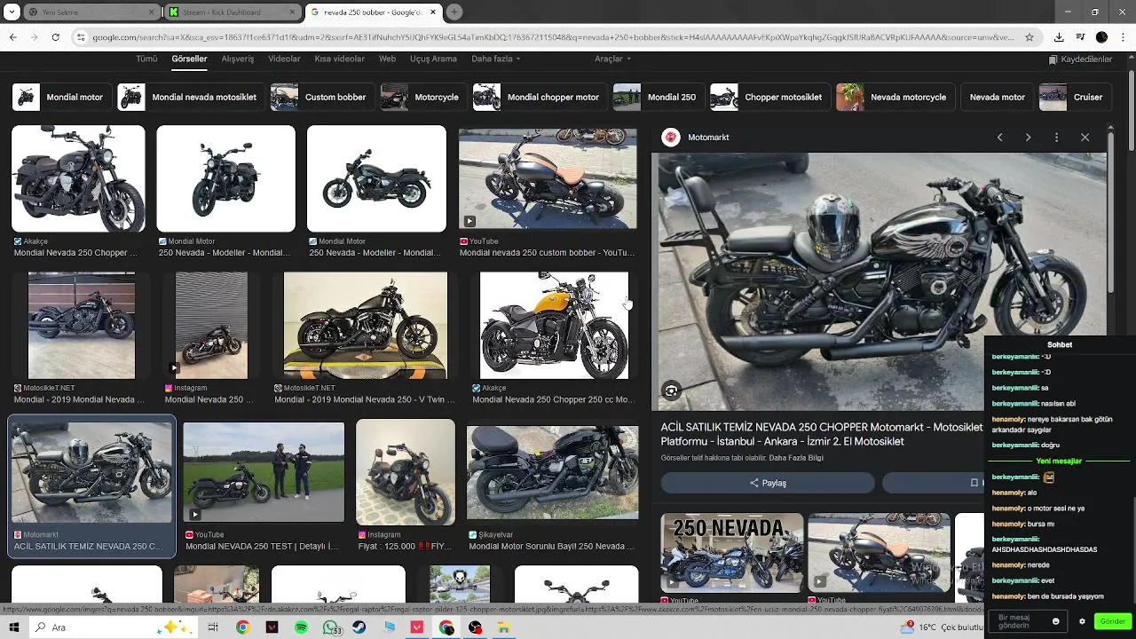1136x639 pixels.
Task: Click the site info icon in address bar
Action: [81, 37]
